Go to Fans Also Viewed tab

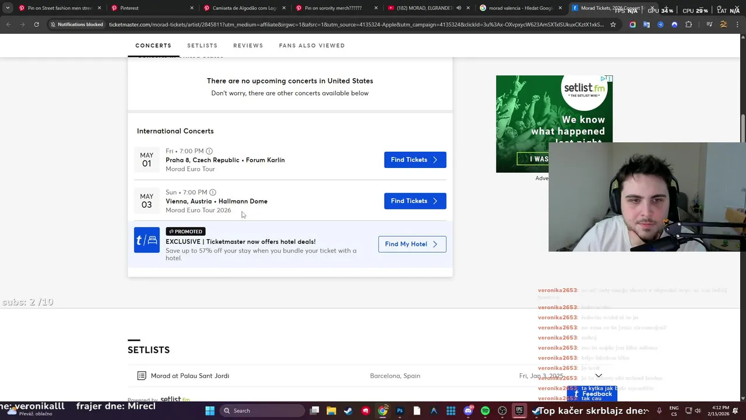pyautogui.click(x=312, y=45)
